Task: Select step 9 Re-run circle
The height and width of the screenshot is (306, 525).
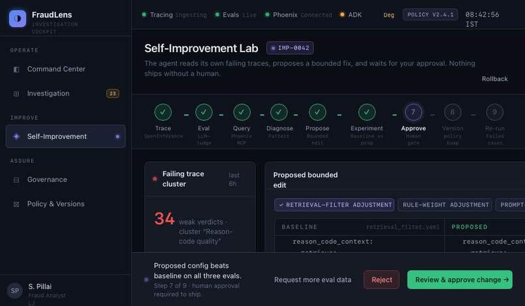Action: tap(495, 112)
